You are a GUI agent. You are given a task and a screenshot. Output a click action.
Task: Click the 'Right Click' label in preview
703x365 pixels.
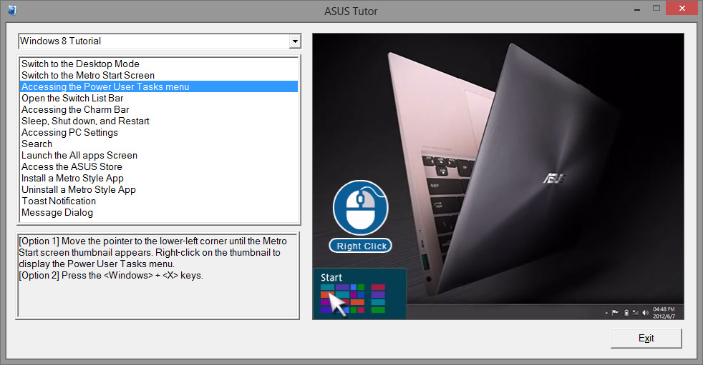[361, 246]
